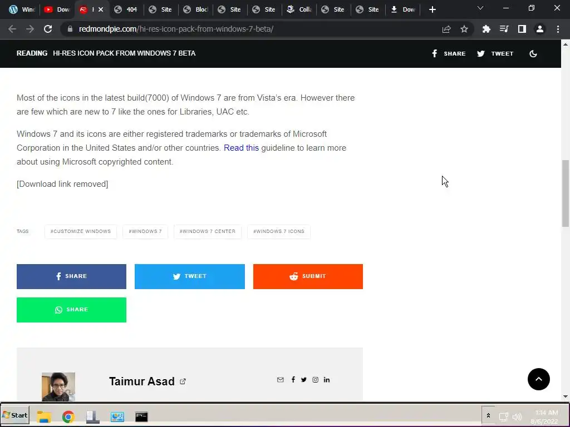Click header Twitter TWEET link
Image resolution: width=570 pixels, height=427 pixels.
tap(495, 54)
